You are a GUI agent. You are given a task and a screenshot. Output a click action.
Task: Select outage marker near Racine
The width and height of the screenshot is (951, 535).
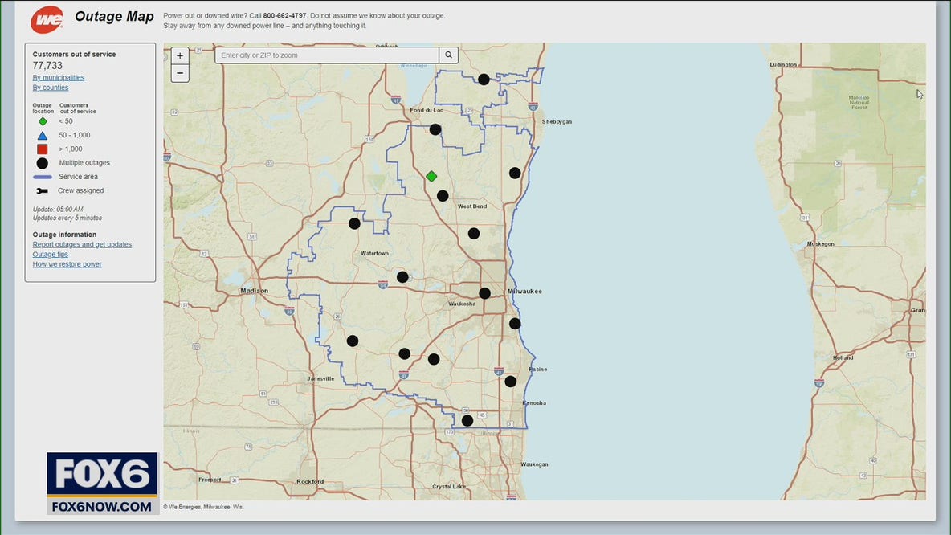click(x=511, y=382)
